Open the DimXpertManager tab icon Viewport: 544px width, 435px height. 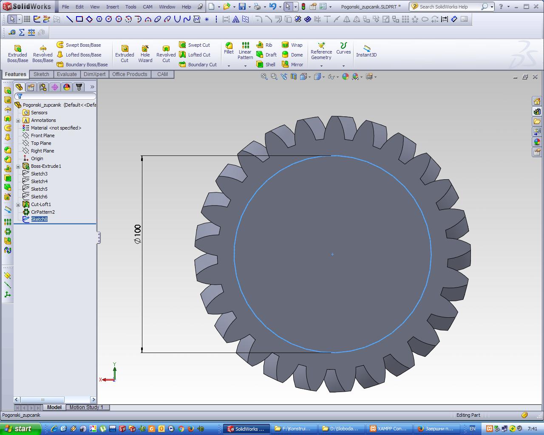coord(55,87)
